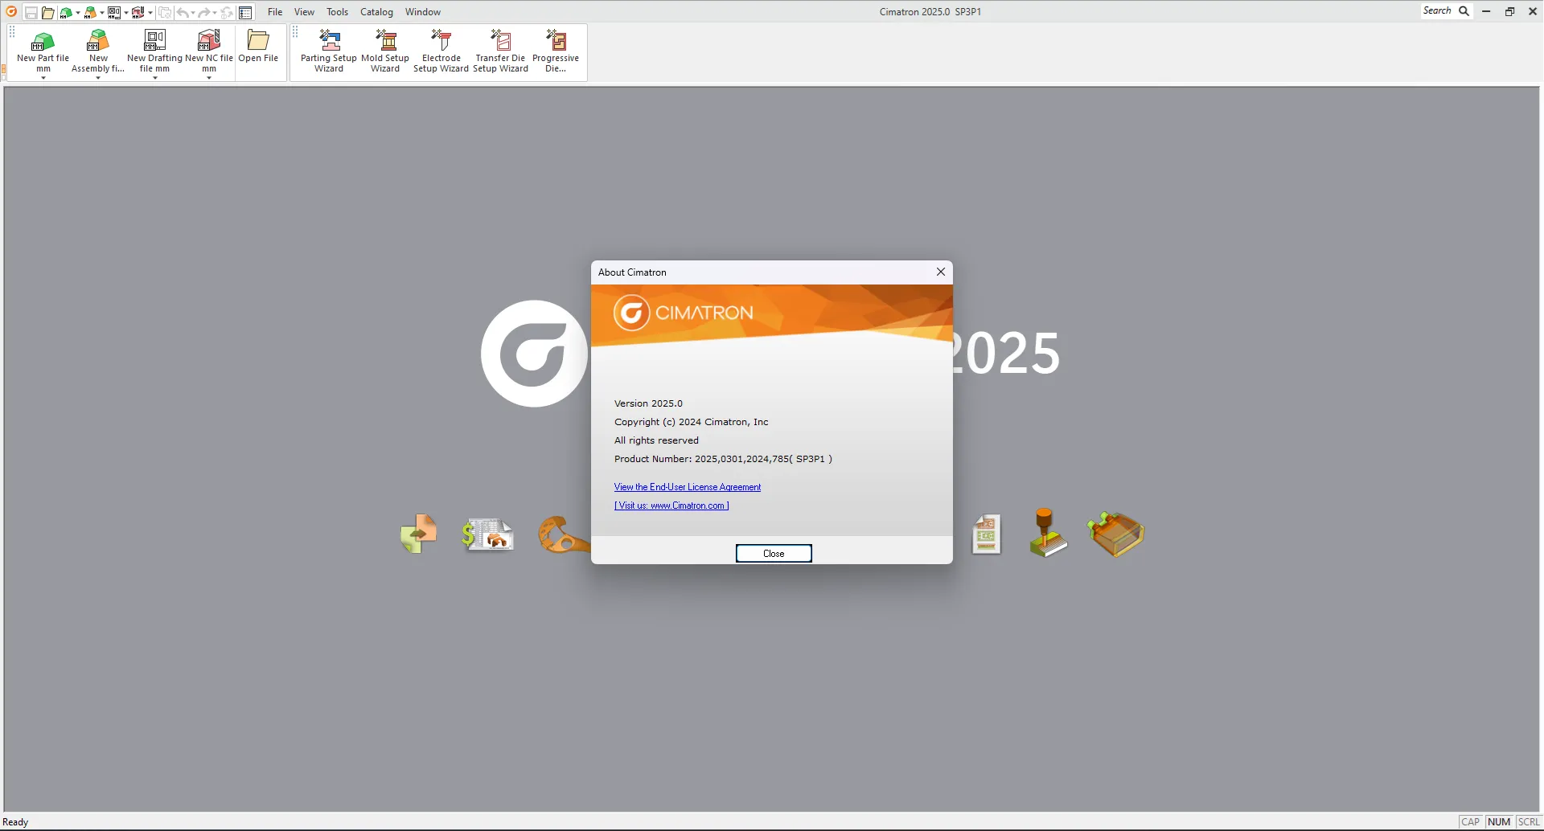Viewport: 1544px width, 831px height.
Task: Click the list-style options icon in quick access bar
Action: pos(245,13)
